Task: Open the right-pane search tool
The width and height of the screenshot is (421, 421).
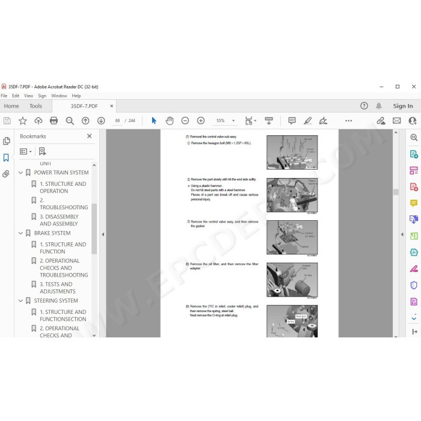Action: pyautogui.click(x=414, y=138)
